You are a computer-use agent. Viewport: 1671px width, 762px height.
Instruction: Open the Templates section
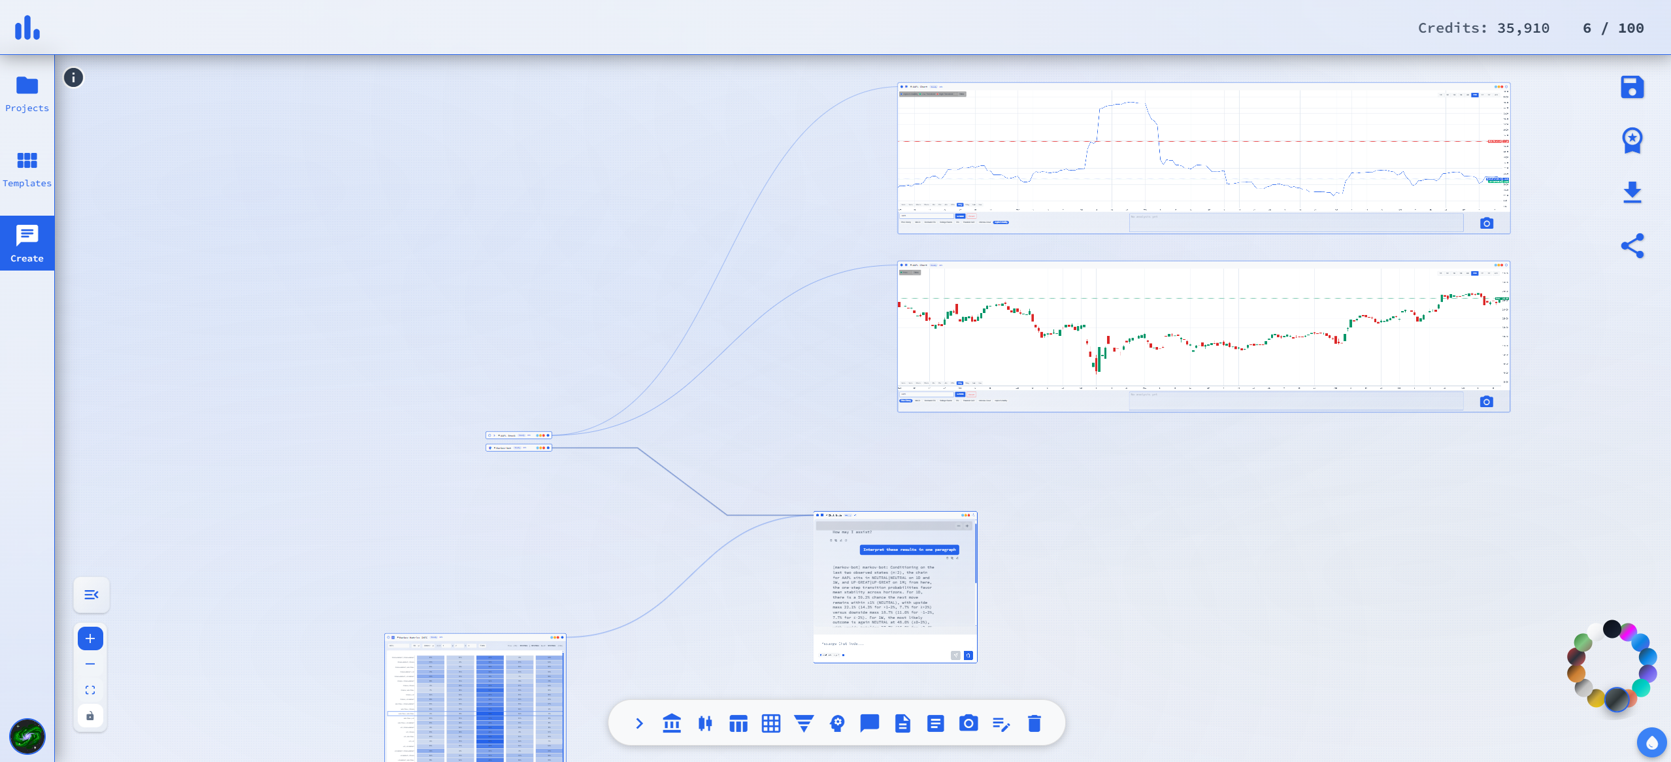pyautogui.click(x=27, y=169)
